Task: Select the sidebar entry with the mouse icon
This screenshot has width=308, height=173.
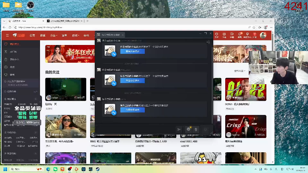Action: tap(21, 59)
